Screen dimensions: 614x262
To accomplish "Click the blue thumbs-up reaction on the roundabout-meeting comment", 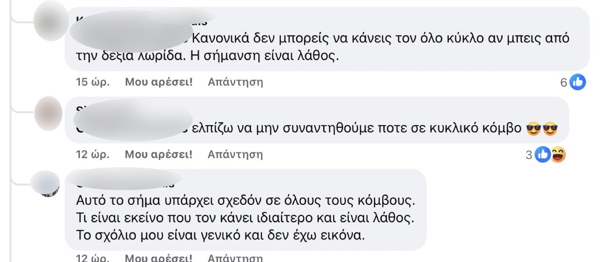I will (543, 155).
